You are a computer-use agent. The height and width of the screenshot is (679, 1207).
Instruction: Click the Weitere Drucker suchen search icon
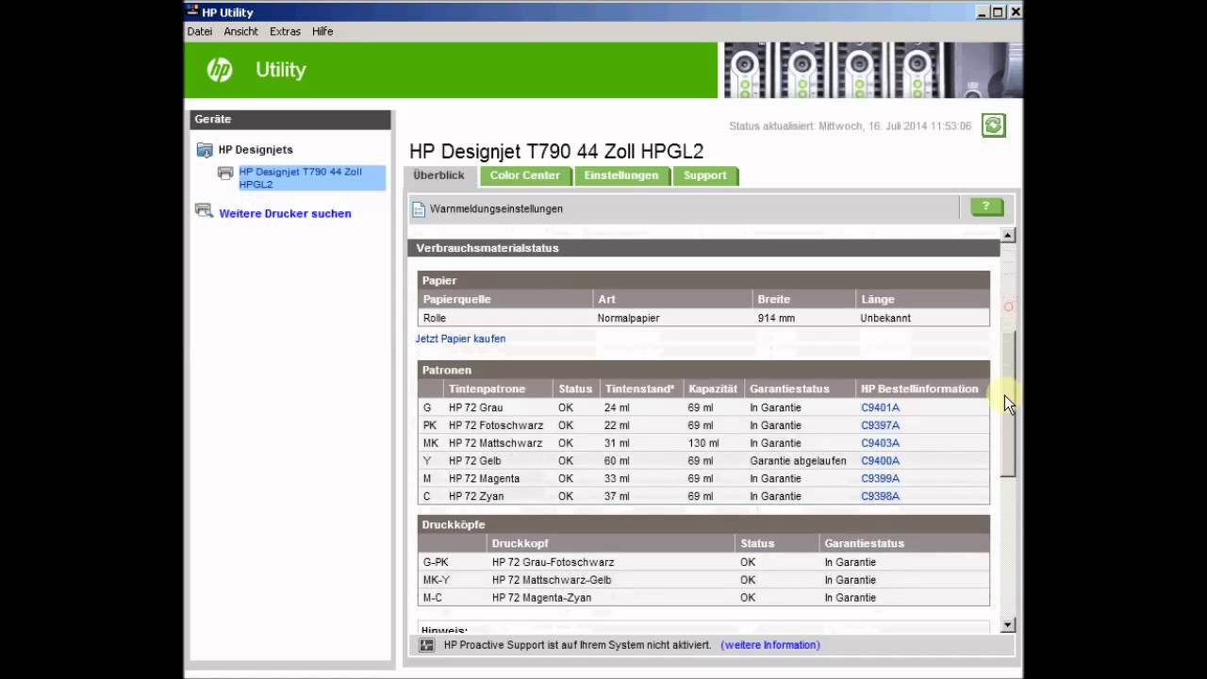click(204, 211)
